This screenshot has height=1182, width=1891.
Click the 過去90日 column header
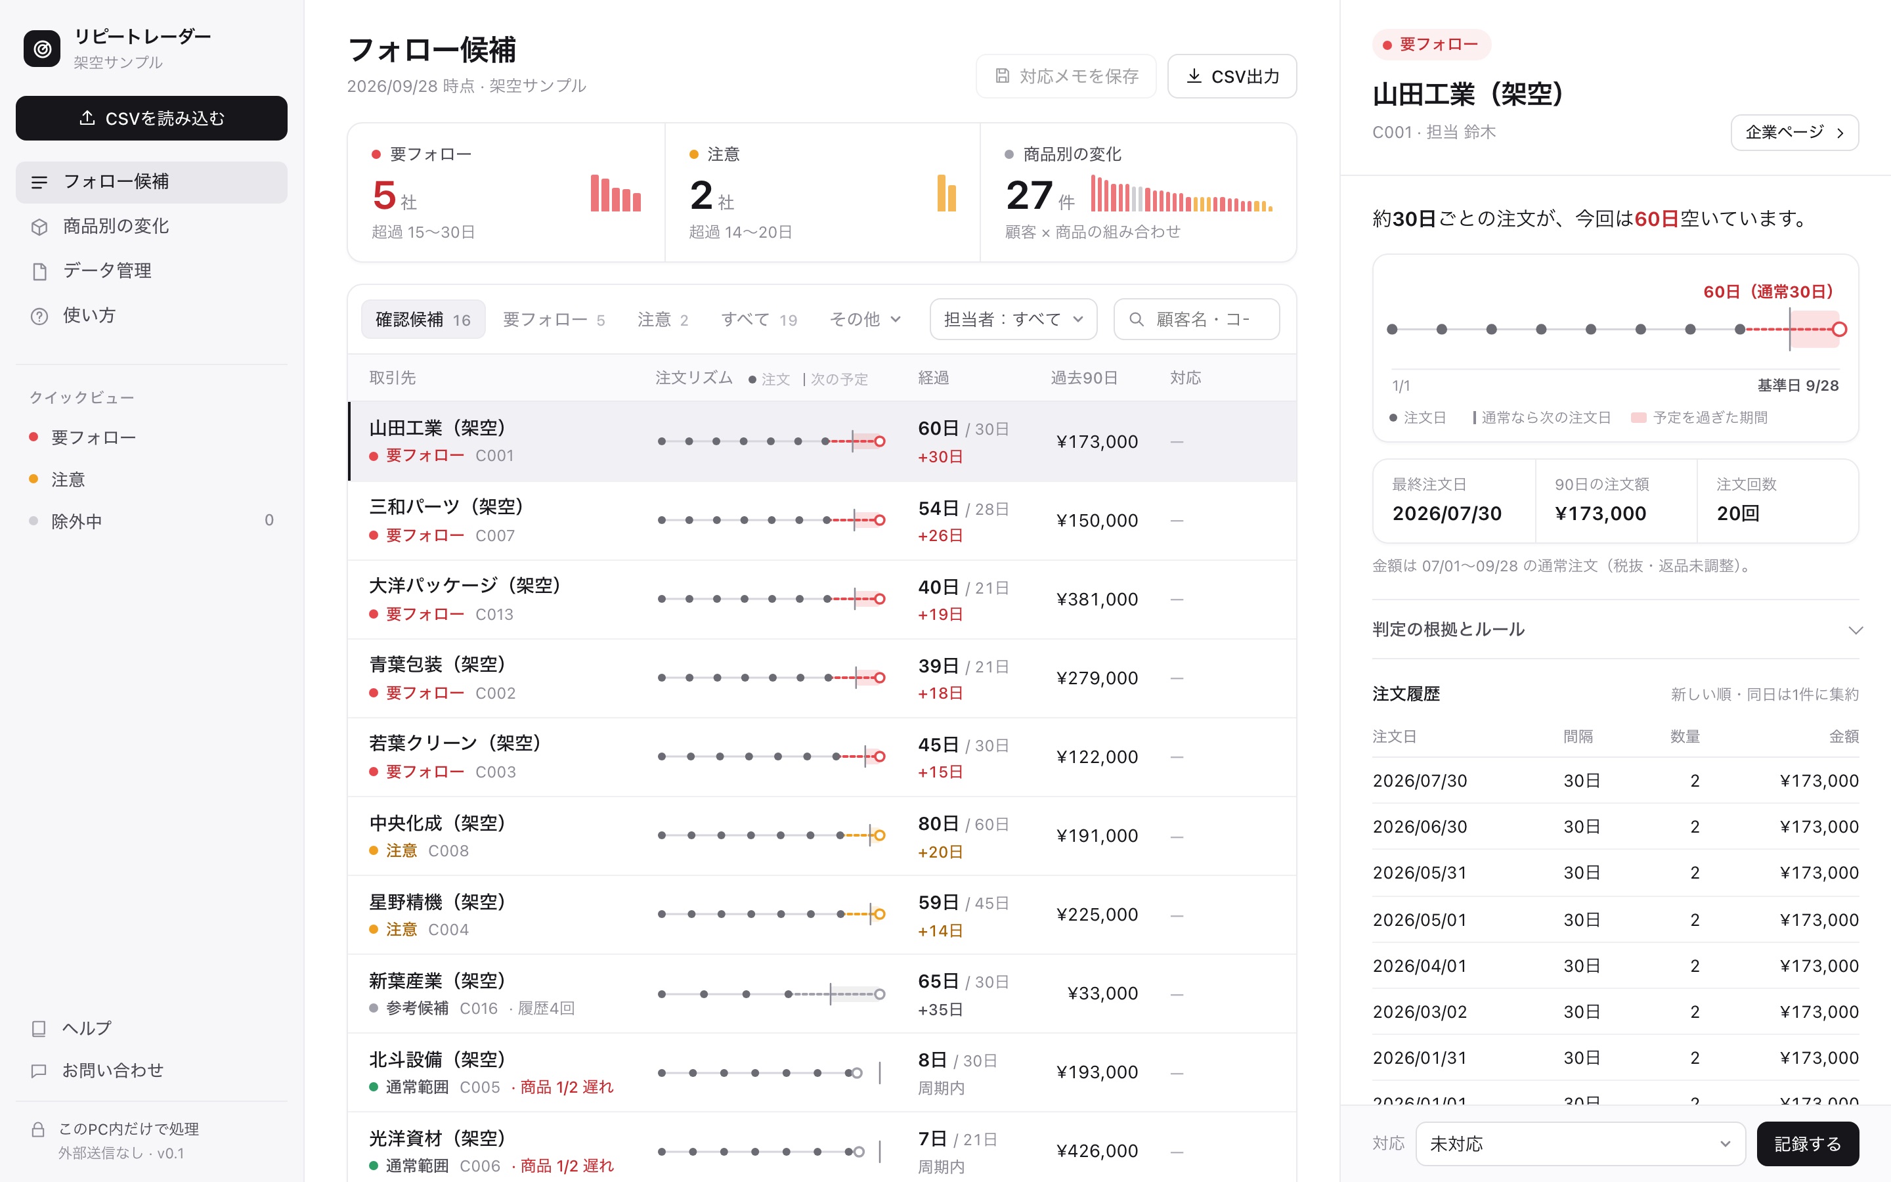click(x=1084, y=378)
